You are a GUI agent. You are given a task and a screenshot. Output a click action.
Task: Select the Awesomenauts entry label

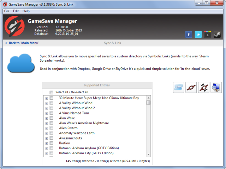coord(70,138)
